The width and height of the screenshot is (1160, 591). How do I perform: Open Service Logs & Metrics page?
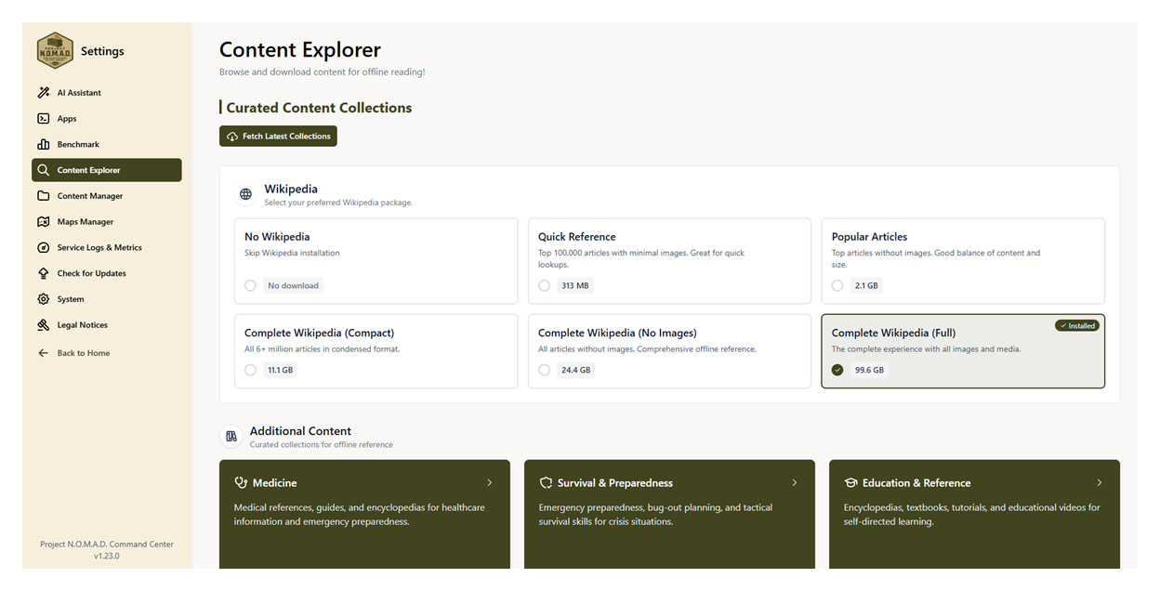click(107, 248)
